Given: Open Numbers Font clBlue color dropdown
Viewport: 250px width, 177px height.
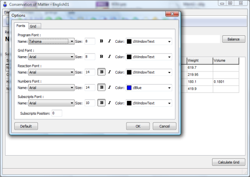Looking at the screenshot, I should (x=149, y=87).
